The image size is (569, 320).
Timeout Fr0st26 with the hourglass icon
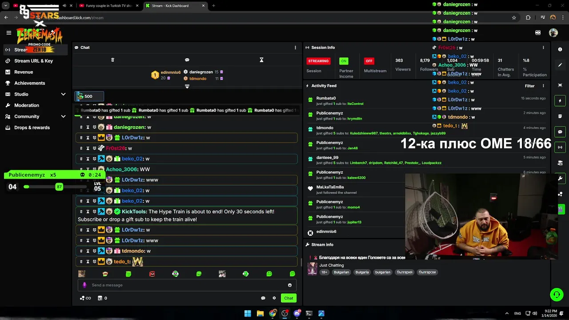click(x=88, y=148)
